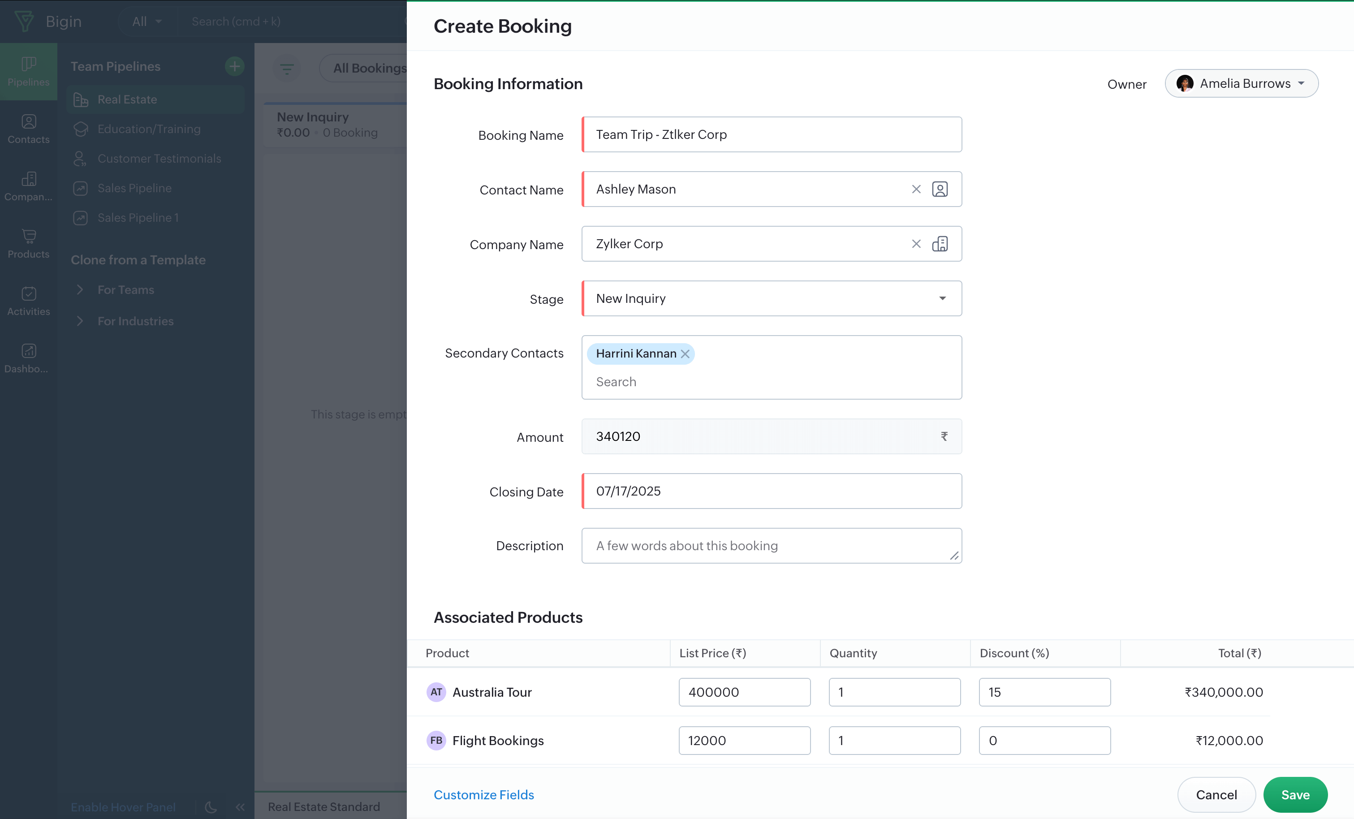Click the Booking Name field
The image size is (1354, 819).
(772, 135)
